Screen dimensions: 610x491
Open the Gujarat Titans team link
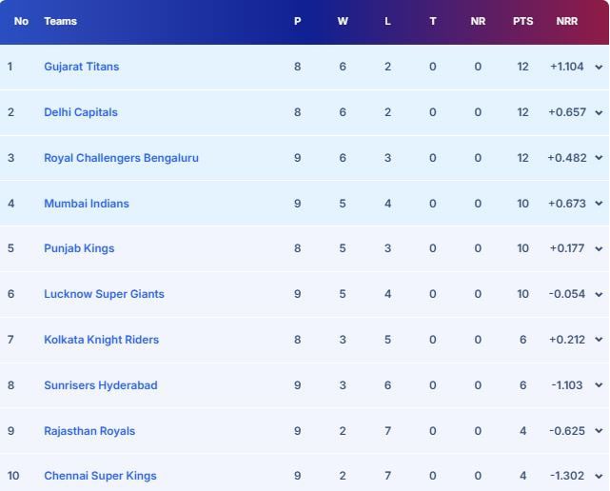[x=81, y=67]
